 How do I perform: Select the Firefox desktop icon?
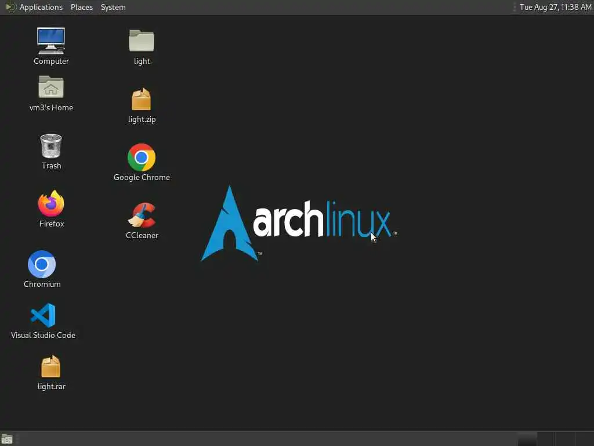click(x=51, y=203)
